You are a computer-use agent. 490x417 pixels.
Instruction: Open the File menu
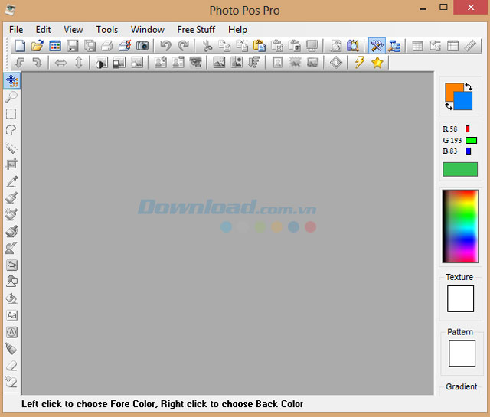[x=16, y=30]
